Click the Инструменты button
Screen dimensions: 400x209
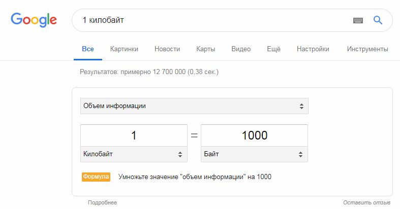click(x=367, y=49)
